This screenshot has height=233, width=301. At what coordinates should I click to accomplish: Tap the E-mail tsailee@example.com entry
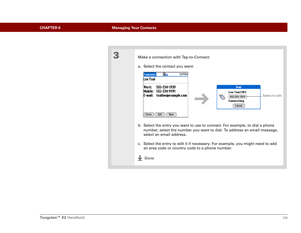[171, 95]
